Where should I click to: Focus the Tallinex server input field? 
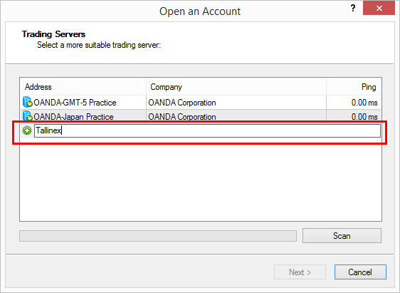207,130
